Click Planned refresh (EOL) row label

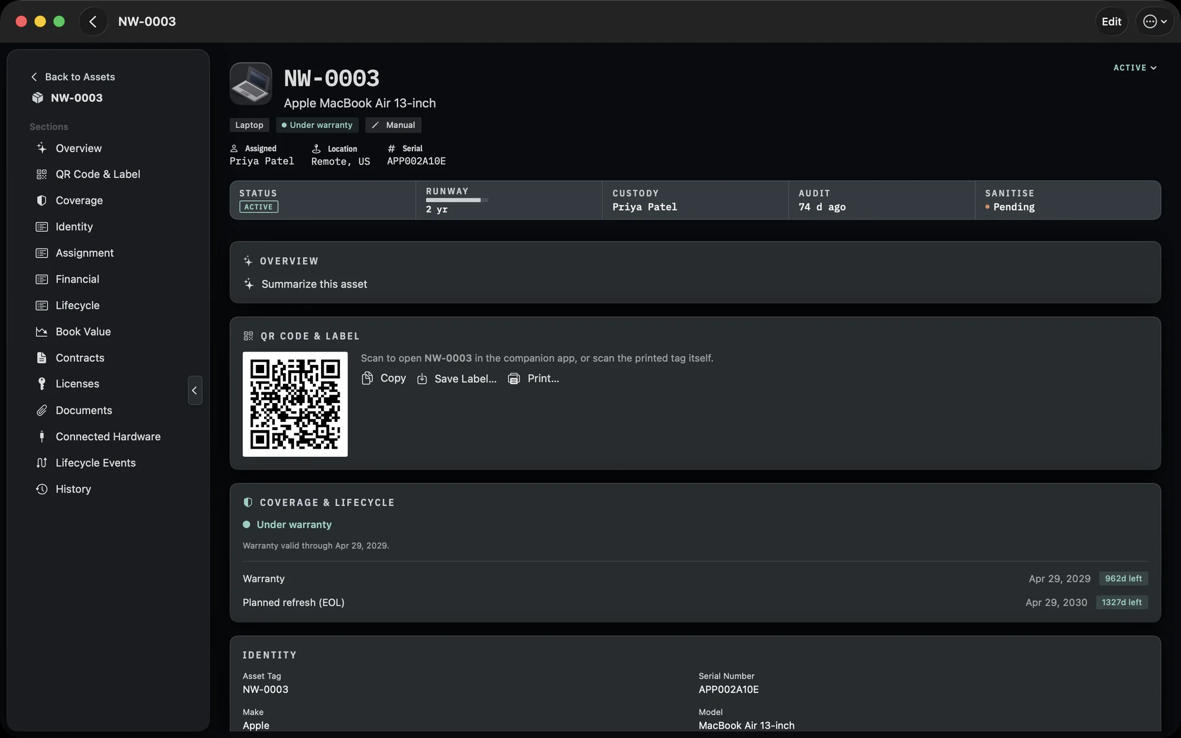[x=293, y=603]
